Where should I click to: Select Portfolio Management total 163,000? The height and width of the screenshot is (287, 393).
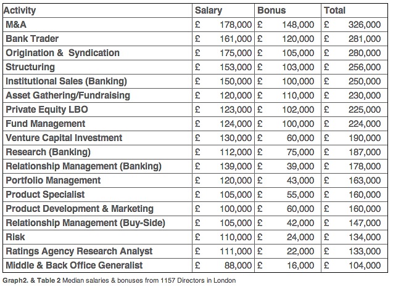[x=365, y=180]
